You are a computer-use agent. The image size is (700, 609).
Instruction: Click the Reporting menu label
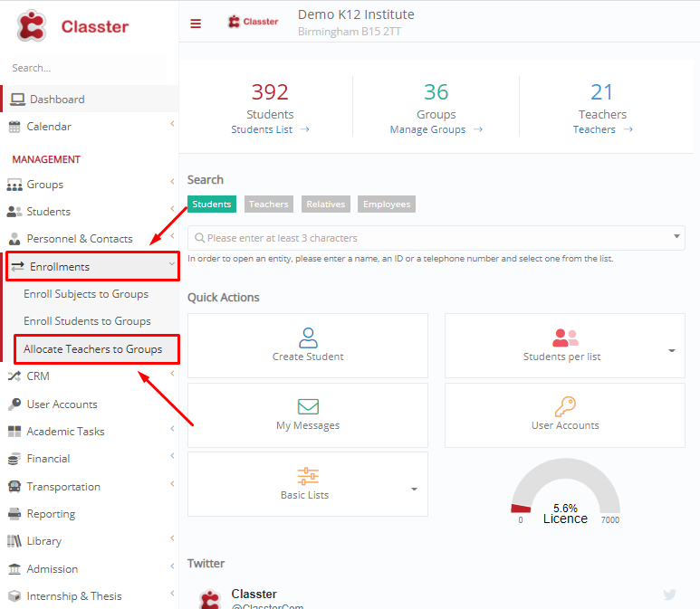click(51, 514)
